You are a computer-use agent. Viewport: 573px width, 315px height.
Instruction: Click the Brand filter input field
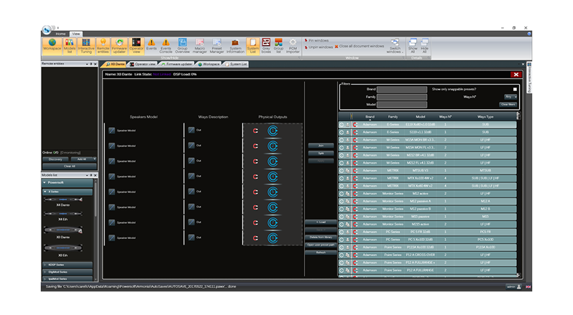(402, 89)
